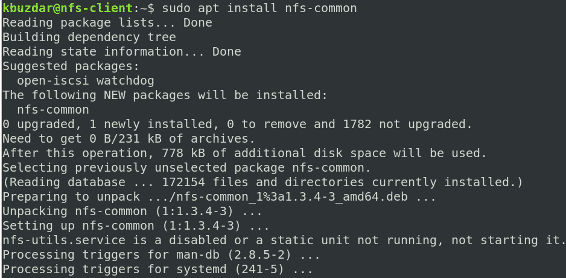The height and width of the screenshot is (278, 566).
Task: Click 'The following NEW packages' line
Action: [x=165, y=95]
